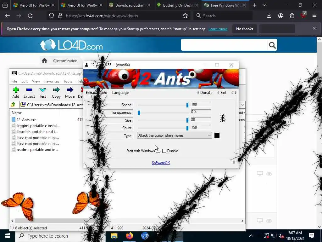Click the No thanks button
Image resolution: width=322 pixels, height=242 pixels.
pos(245,29)
